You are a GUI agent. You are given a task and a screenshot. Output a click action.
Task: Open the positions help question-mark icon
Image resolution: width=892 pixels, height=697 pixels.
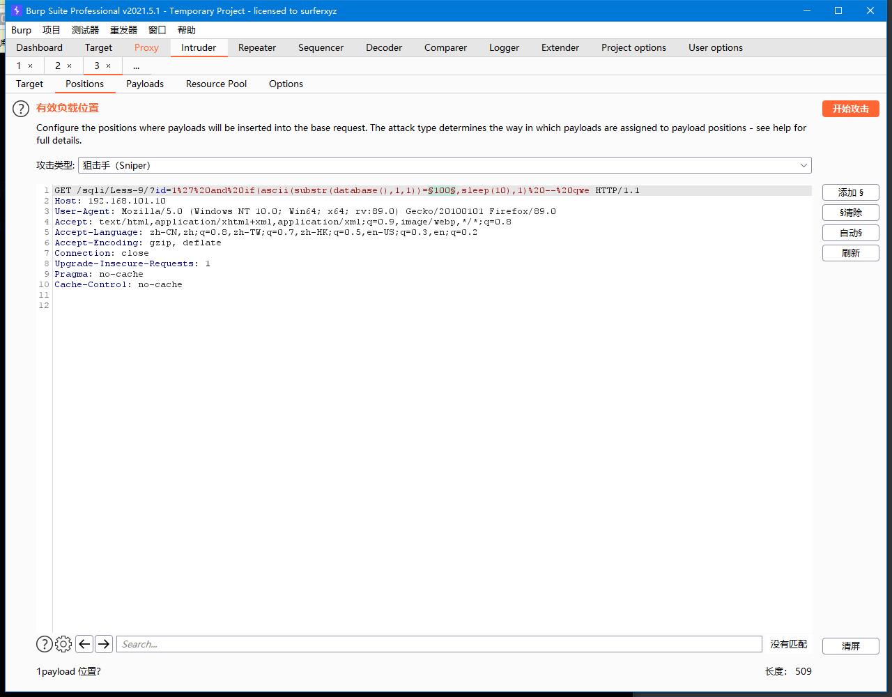point(21,109)
